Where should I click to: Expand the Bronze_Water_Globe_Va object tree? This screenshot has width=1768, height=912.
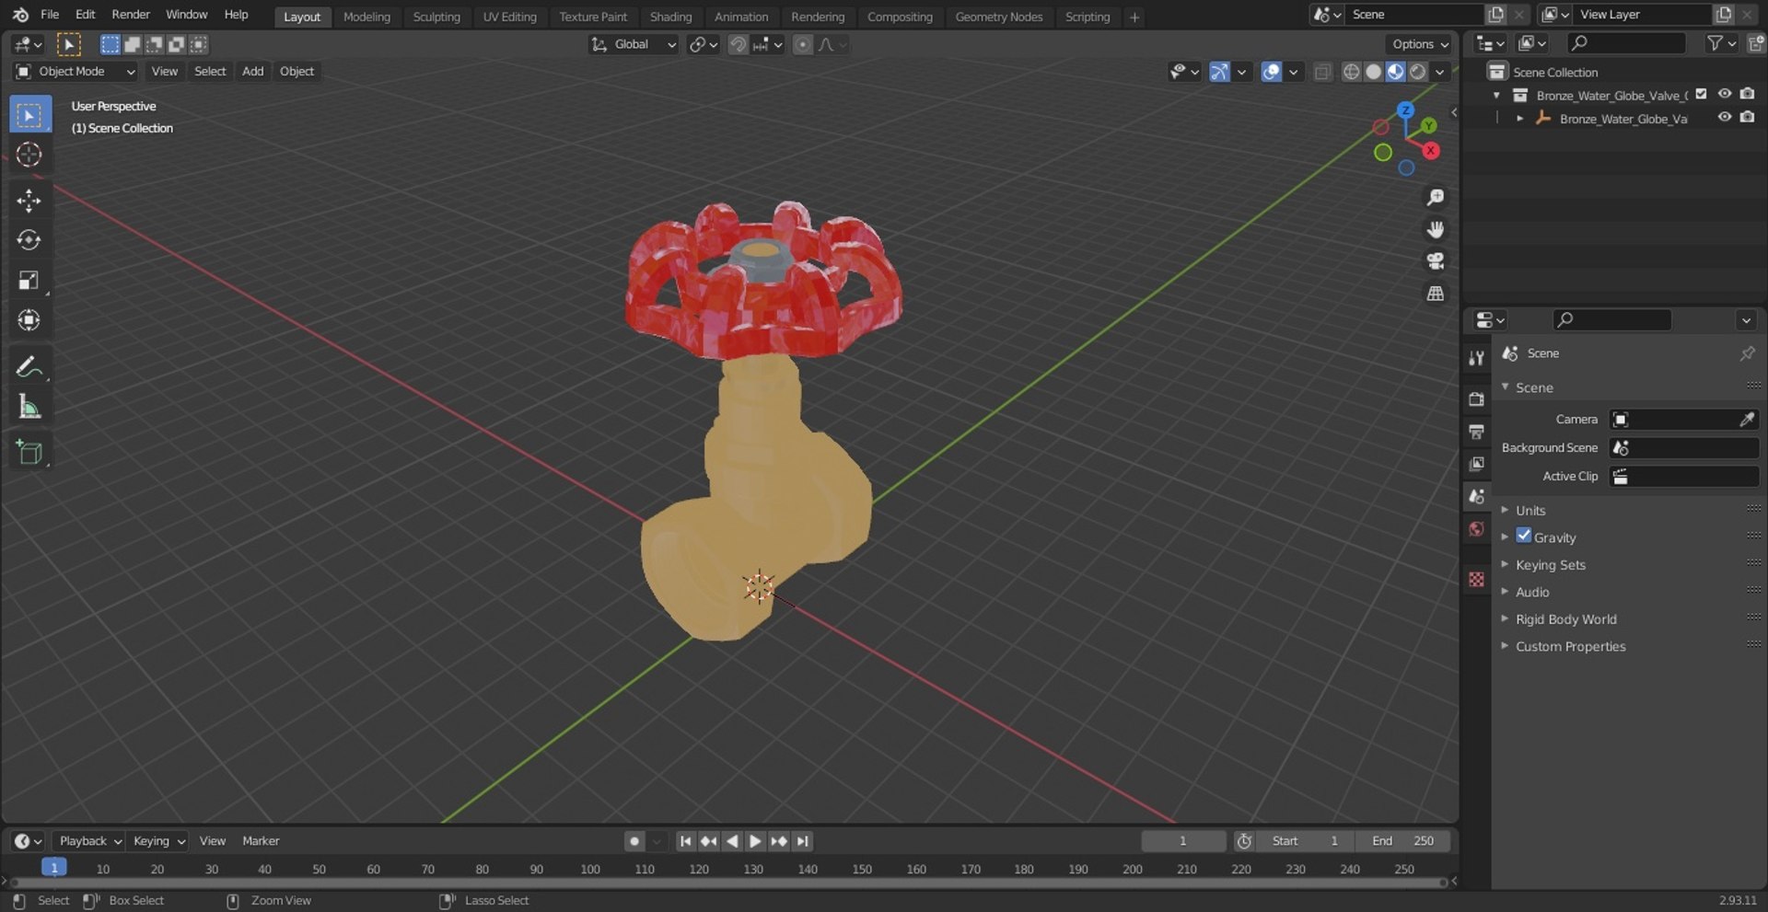click(x=1519, y=119)
